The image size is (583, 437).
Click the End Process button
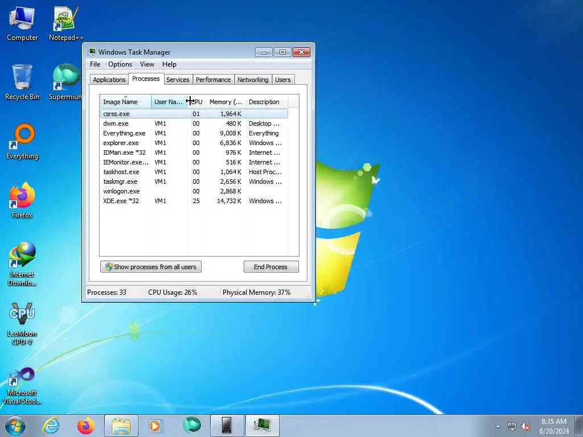pos(271,267)
